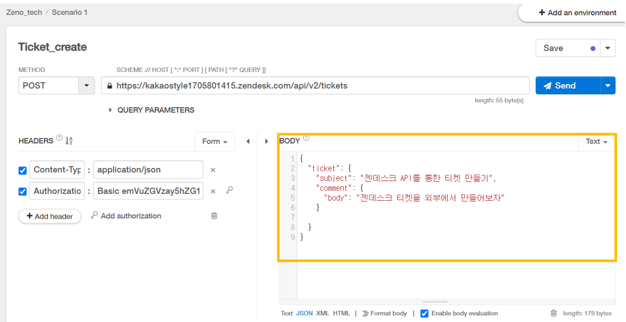
Task: Disable the Authorization header checkbox
Action: click(22, 191)
